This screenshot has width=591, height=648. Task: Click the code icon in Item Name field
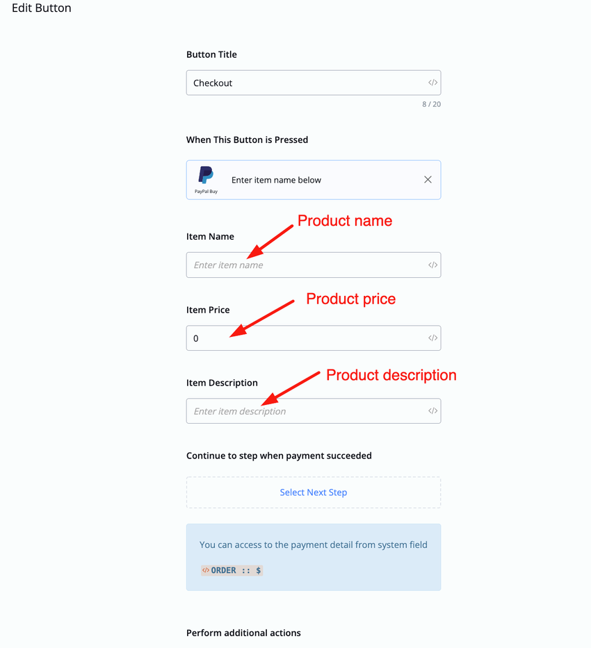(x=432, y=265)
